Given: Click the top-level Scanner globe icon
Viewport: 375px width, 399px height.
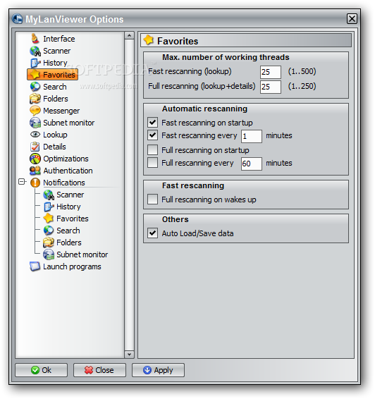Looking at the screenshot, I should coord(35,51).
